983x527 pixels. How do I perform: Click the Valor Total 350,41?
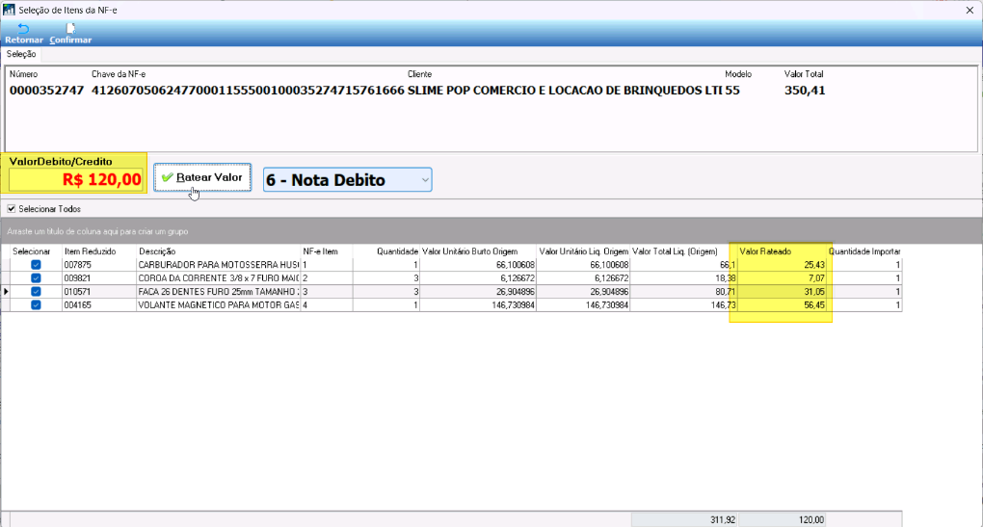(805, 91)
